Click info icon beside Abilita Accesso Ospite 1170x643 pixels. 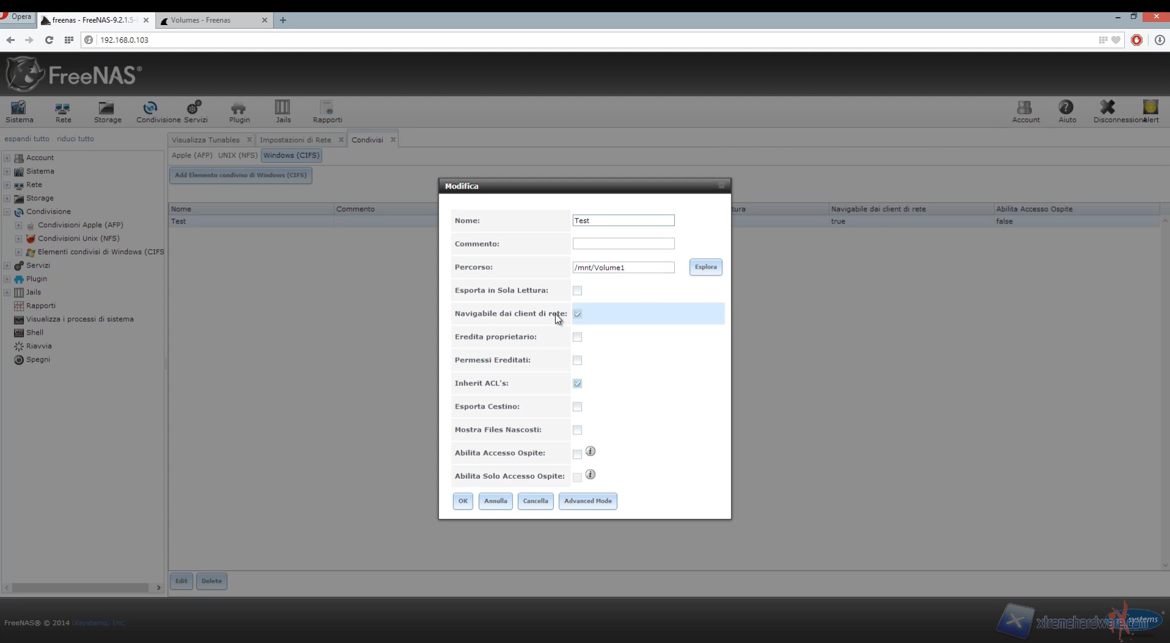[x=590, y=451]
